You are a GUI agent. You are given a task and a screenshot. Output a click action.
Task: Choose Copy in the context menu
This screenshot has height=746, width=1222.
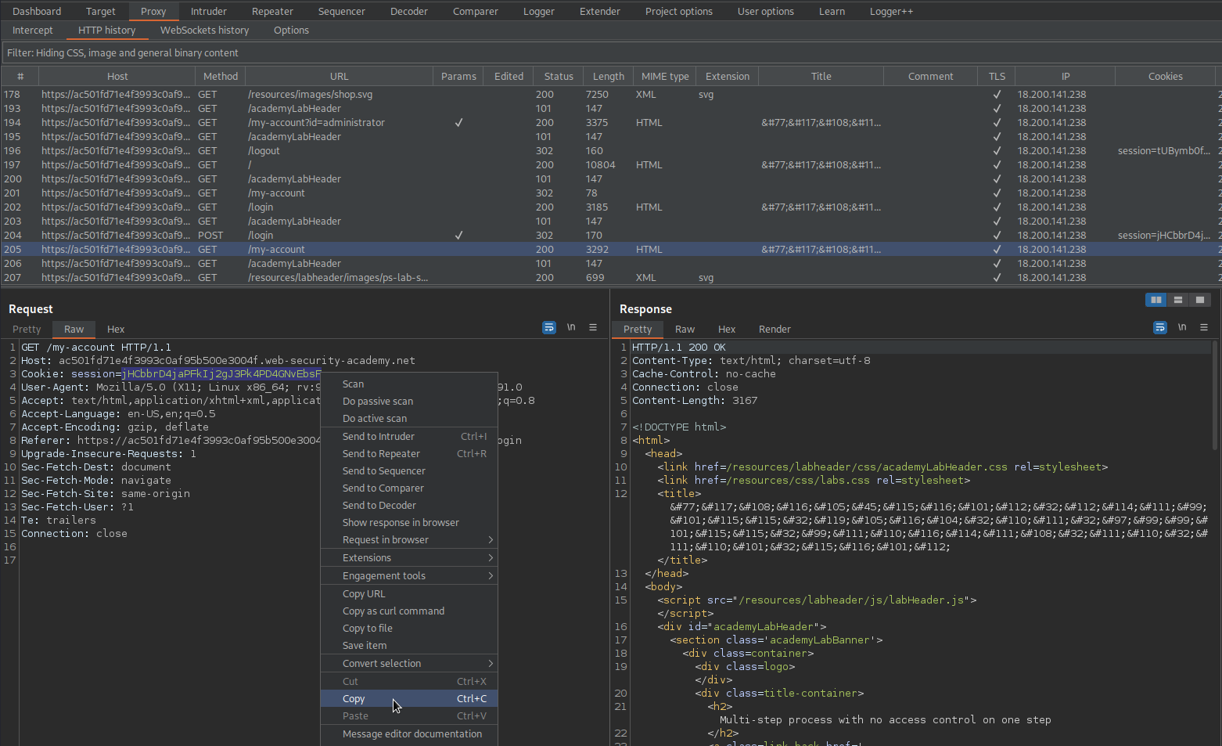409,698
